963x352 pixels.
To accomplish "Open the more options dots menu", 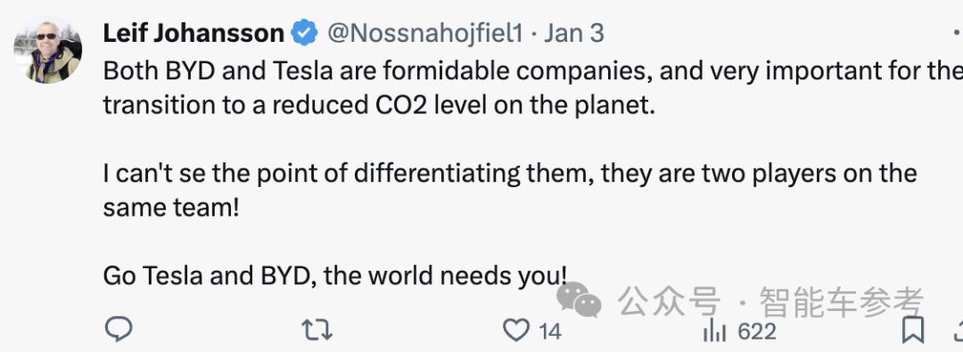I will [958, 32].
